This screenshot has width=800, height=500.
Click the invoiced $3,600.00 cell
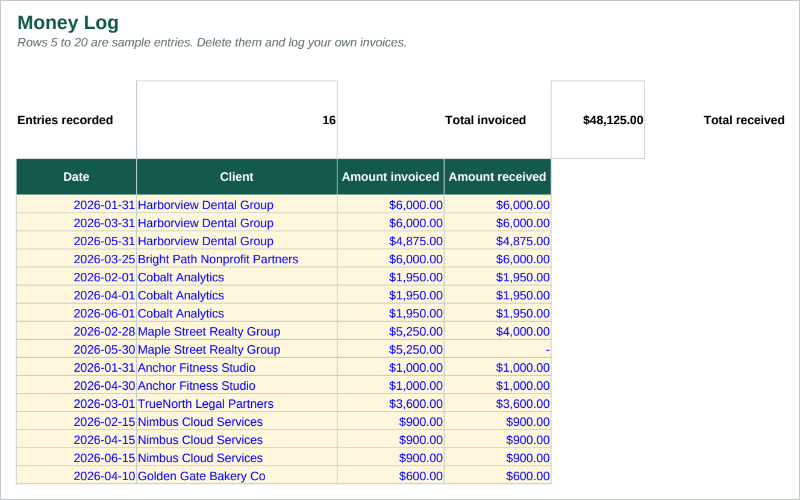click(390, 404)
